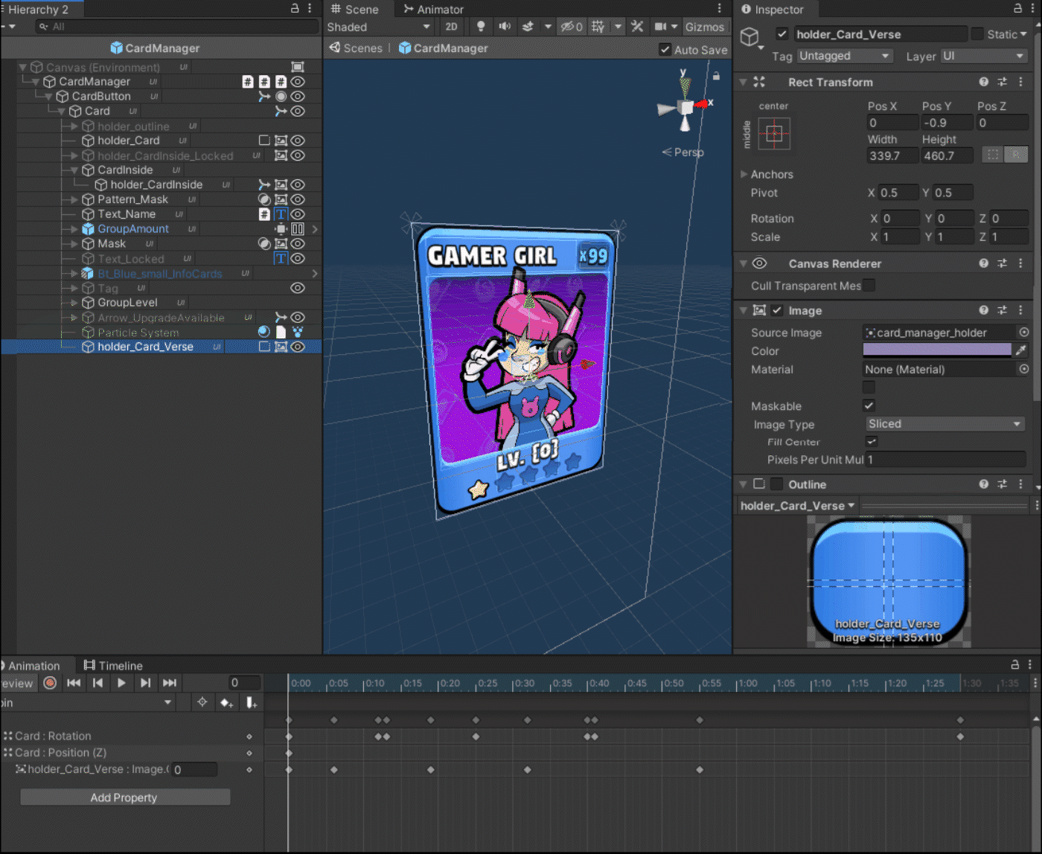Toggle scene lighting bulb icon
Screen dimensions: 1042x854
[481, 27]
